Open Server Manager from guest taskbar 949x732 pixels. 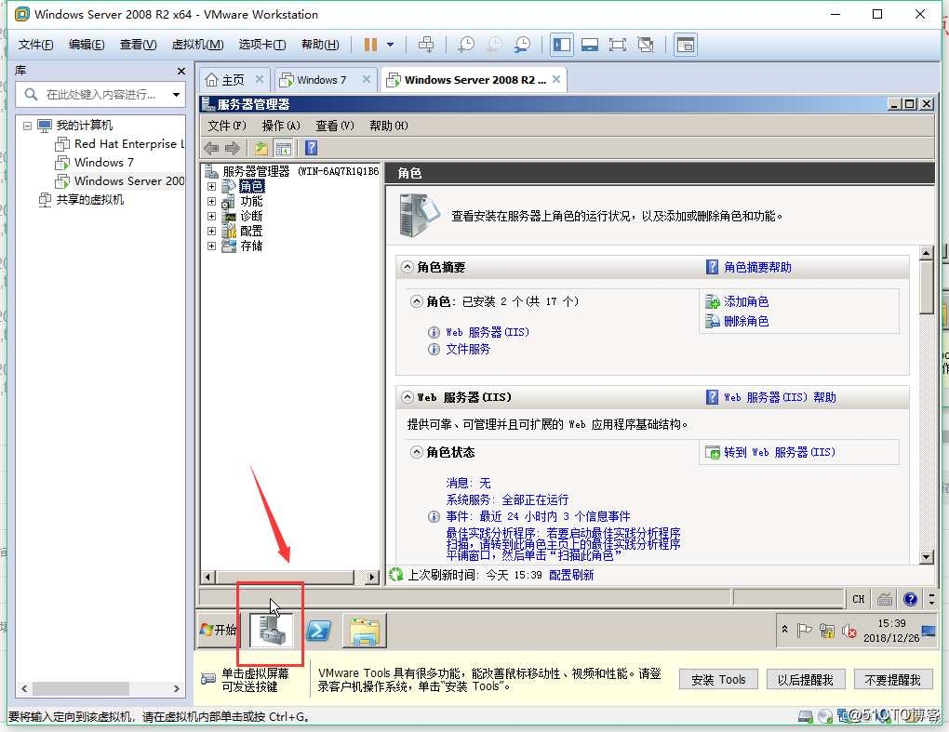click(272, 630)
